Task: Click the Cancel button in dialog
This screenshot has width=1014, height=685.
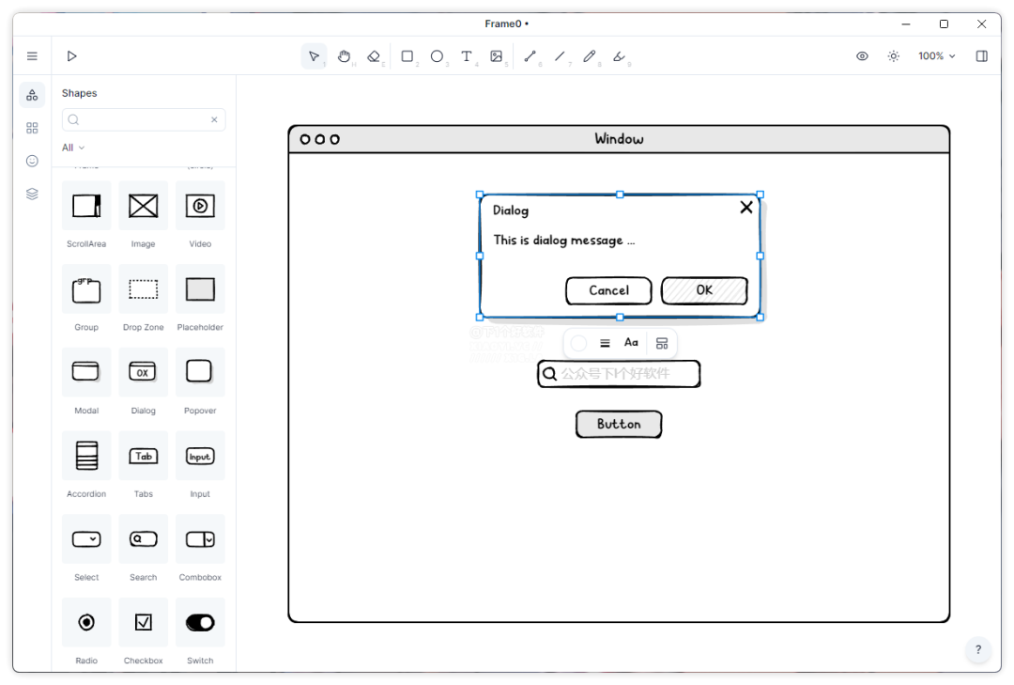Action: [x=608, y=290]
